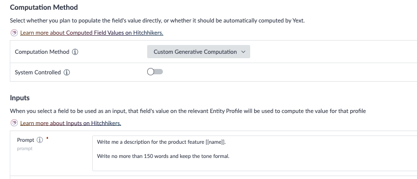
Task: Click the System Controlled row label
Action: (38, 72)
